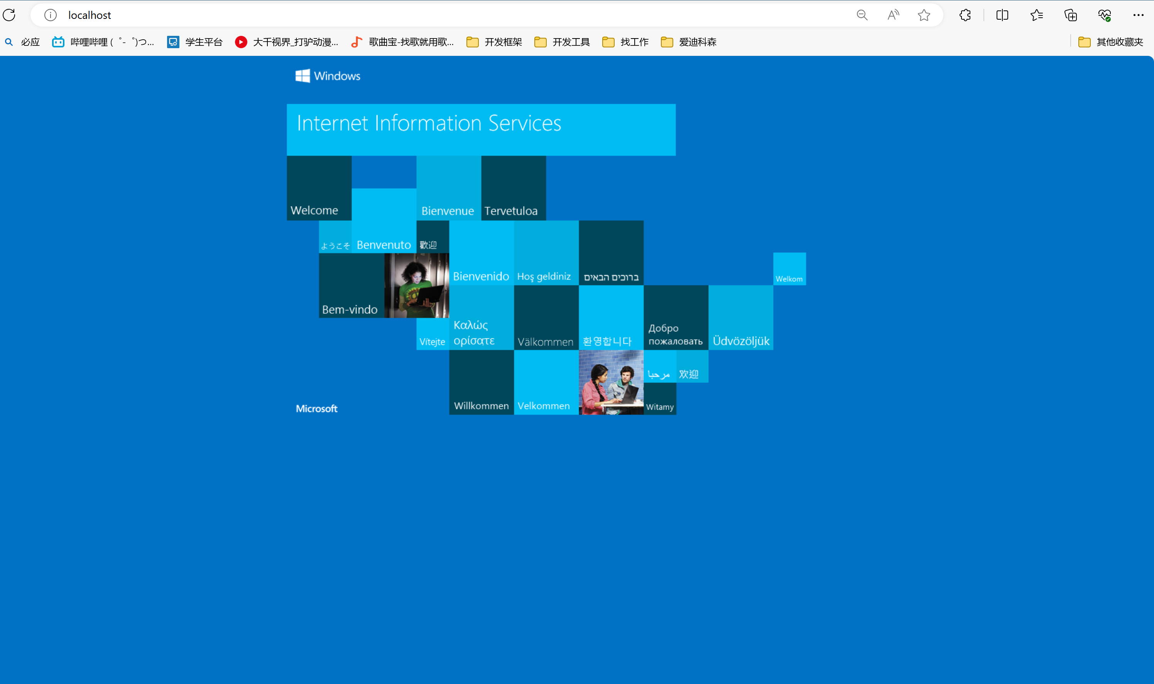
Task: Expand the 开发工具 bookmark folder
Action: click(x=562, y=42)
